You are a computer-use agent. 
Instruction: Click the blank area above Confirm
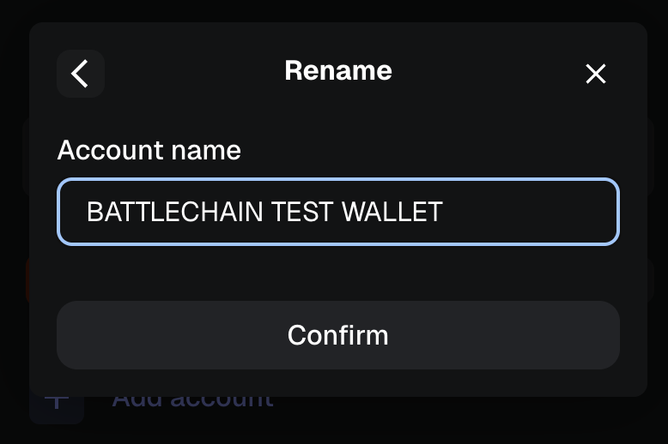[337, 274]
